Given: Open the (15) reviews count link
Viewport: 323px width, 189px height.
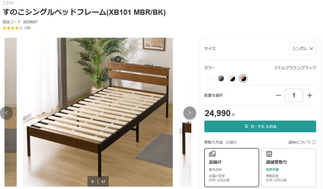Looking at the screenshot, I should point(28,28).
